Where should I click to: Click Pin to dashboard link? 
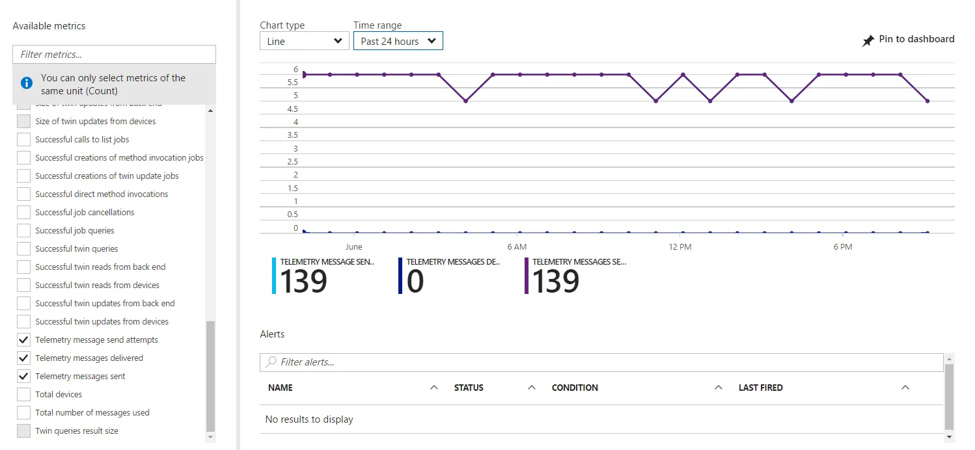coord(916,39)
